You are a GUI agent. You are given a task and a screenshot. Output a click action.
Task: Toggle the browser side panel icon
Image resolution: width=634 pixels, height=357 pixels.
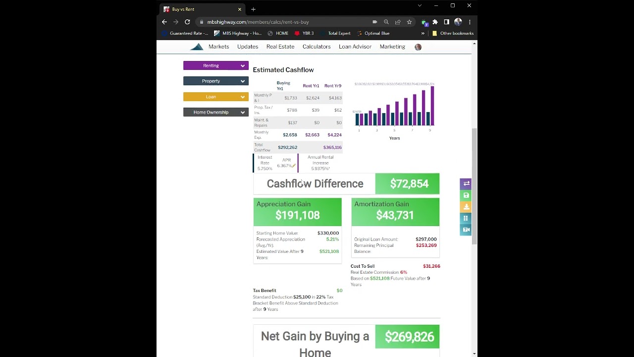[446, 22]
